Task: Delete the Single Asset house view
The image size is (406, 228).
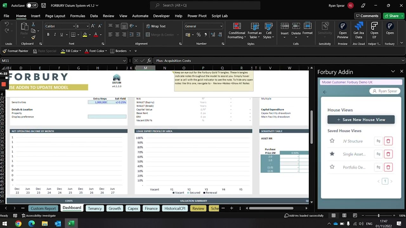Action: point(388,154)
